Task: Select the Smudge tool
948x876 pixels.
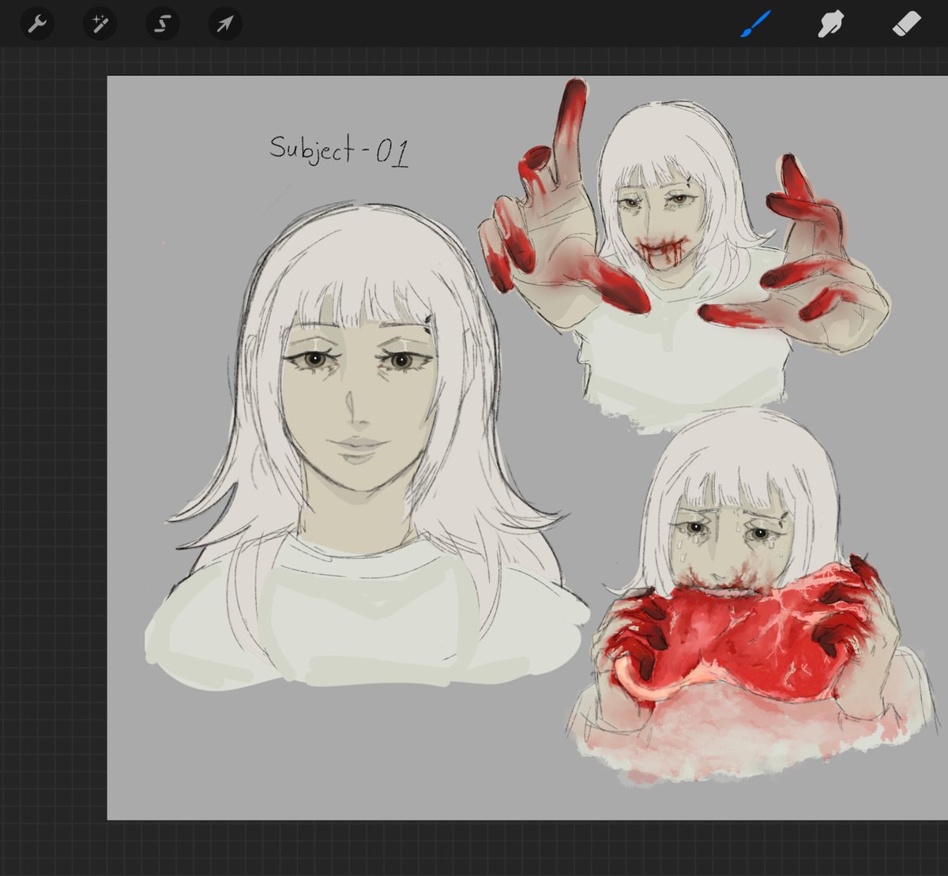Action: pos(830,24)
